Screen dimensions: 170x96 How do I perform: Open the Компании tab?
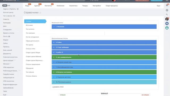tap(61, 6)
